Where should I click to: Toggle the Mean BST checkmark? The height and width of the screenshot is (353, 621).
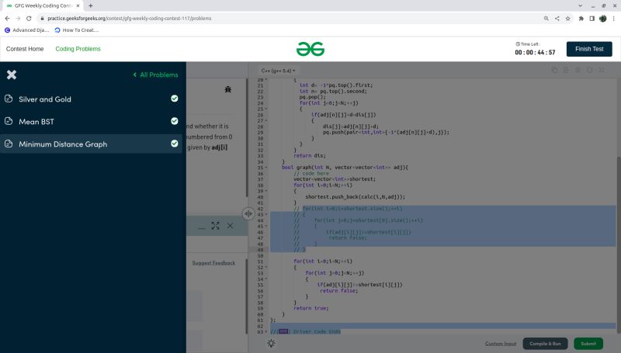pos(175,121)
